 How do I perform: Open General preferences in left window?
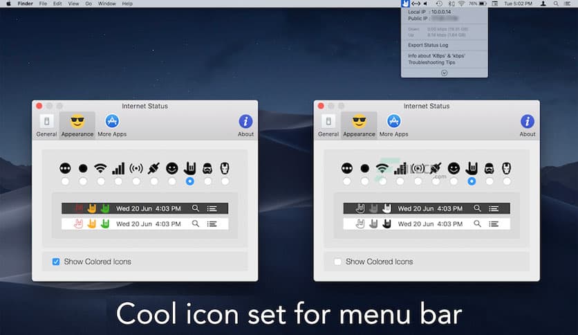(46, 125)
